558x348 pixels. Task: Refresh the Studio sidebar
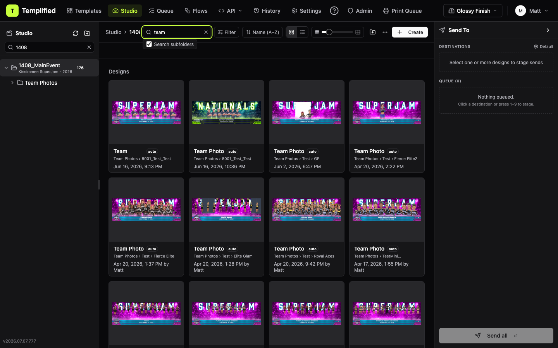[76, 33]
